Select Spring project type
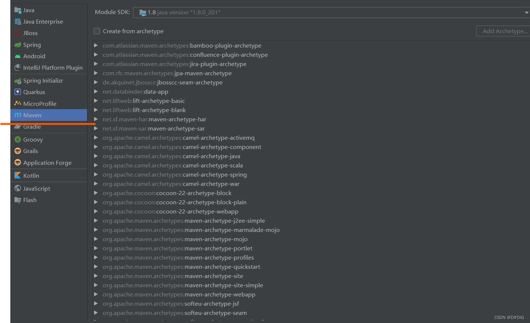530x323 pixels. pyautogui.click(x=49, y=45)
